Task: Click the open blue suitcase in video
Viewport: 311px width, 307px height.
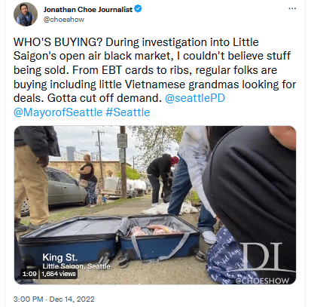Action: click(x=110, y=239)
